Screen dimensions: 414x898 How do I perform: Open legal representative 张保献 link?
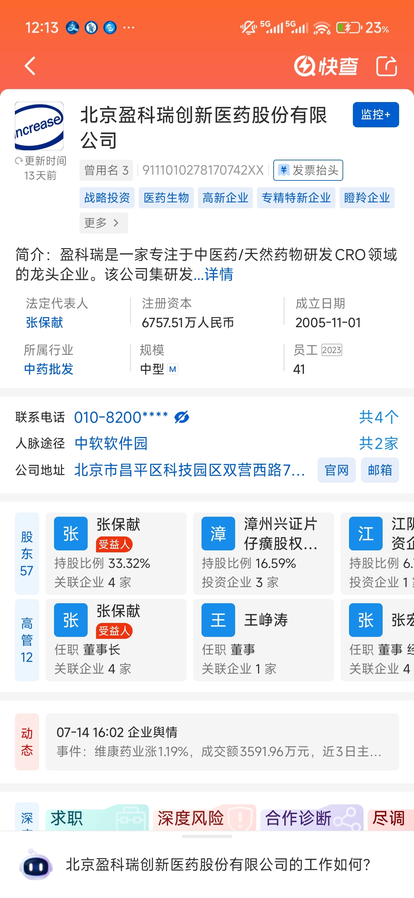[45, 322]
